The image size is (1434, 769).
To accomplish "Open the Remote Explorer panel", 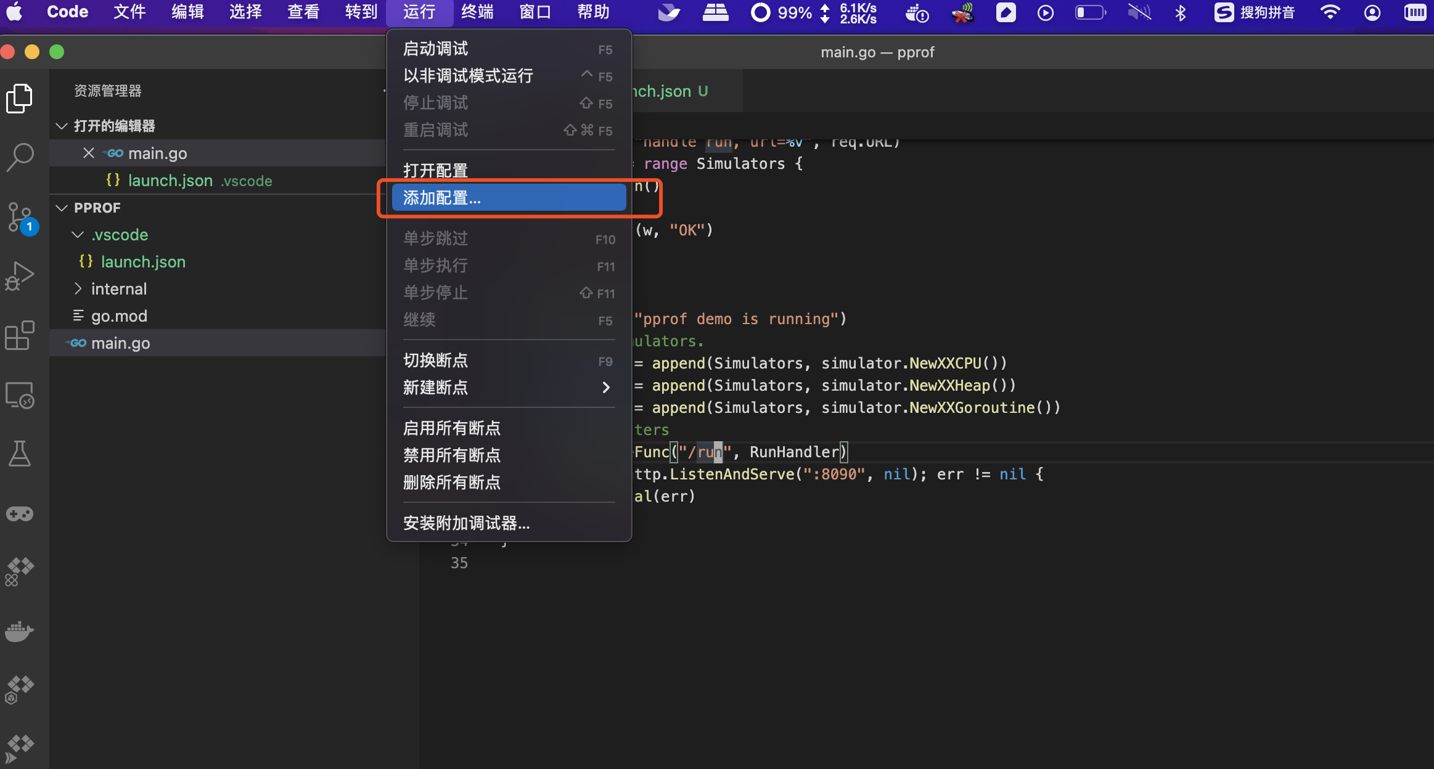I will click(20, 395).
